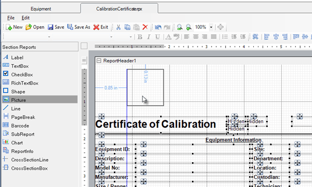Align selected controls to horizontal centers
Screen dimensions: 312x187
coord(276,37)
